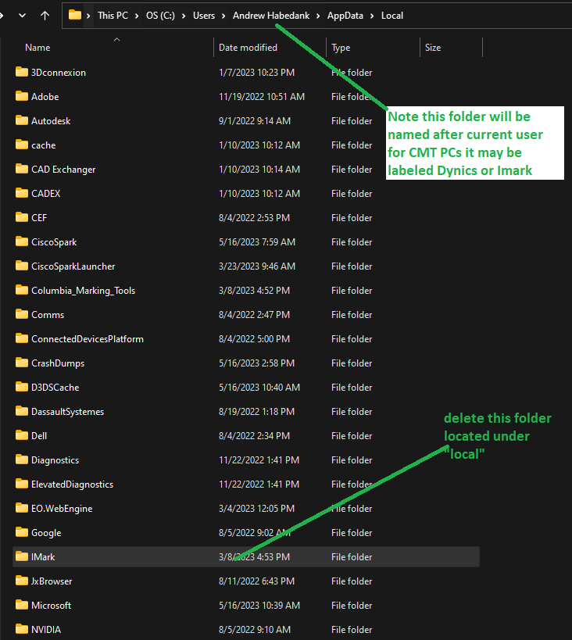
Task: Click the CiscoSpark folder icon
Action: (22, 241)
